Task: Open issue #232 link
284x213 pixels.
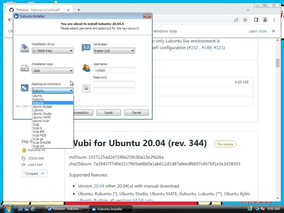Action: (x=193, y=48)
